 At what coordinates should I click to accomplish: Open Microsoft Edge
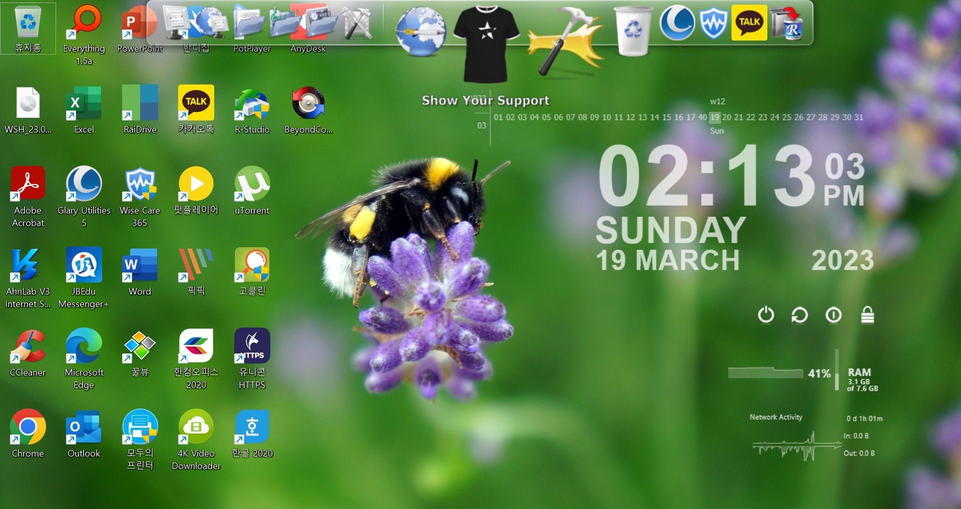84,359
